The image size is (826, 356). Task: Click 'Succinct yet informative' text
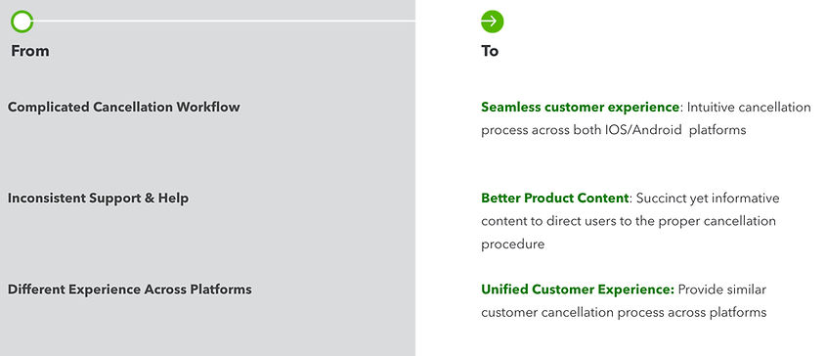(708, 199)
